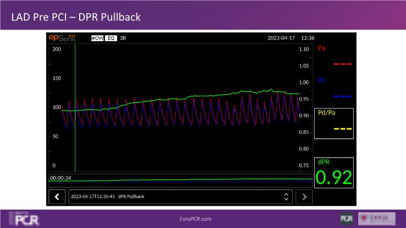Click the øOW status indicator

97,38
